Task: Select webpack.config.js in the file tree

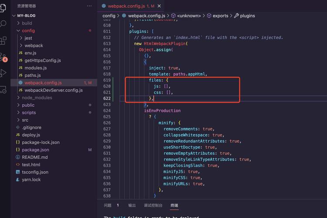Action: click(54, 83)
